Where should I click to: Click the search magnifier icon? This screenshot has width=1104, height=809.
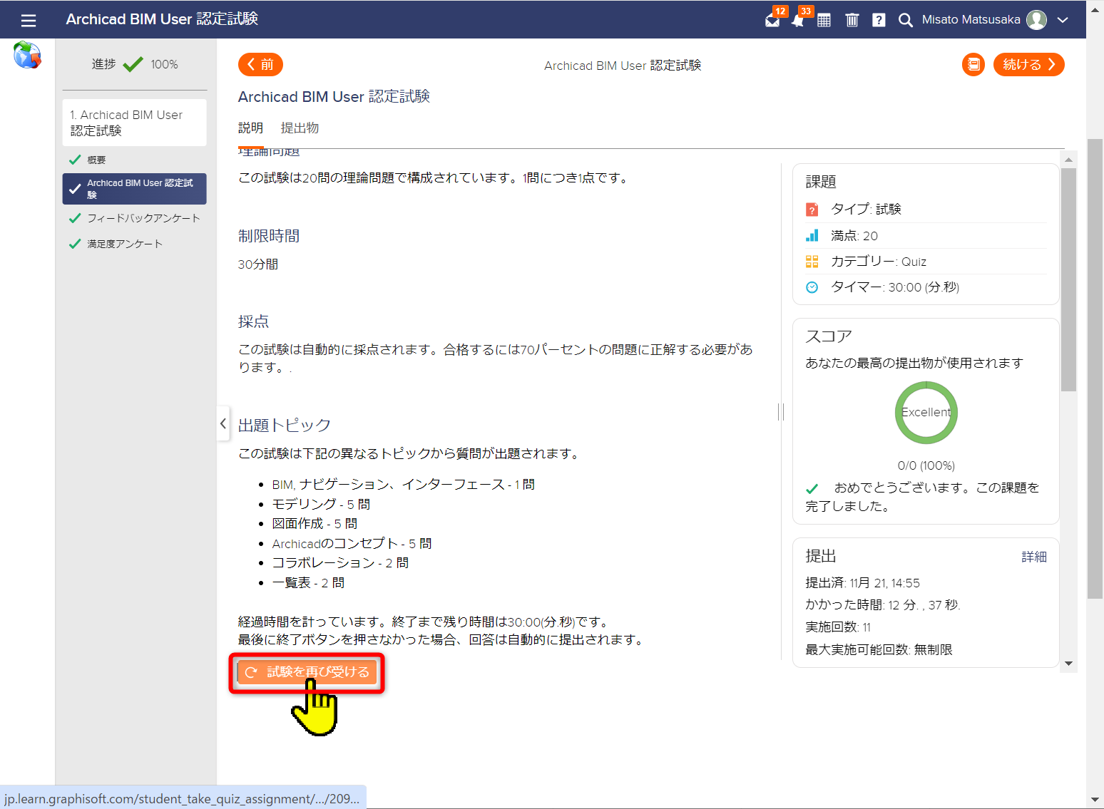pyautogui.click(x=905, y=20)
